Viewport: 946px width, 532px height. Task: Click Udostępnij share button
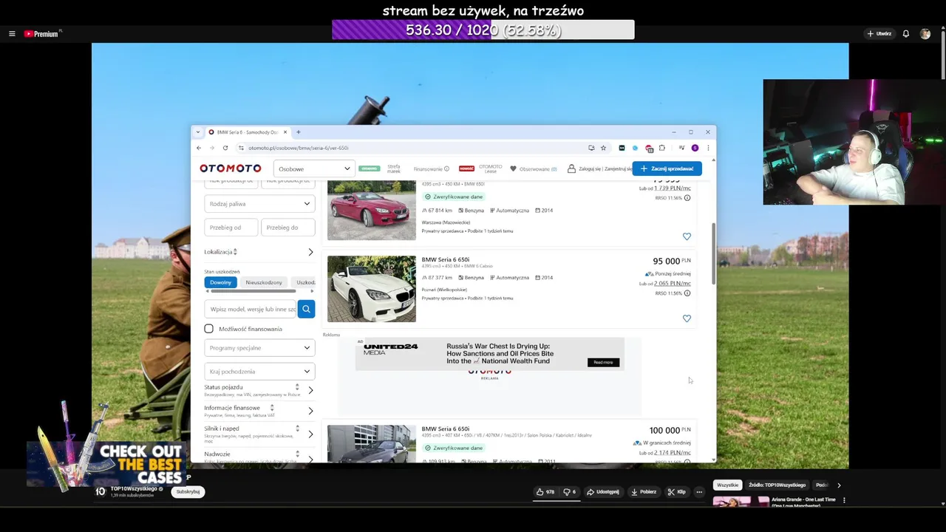click(x=603, y=492)
